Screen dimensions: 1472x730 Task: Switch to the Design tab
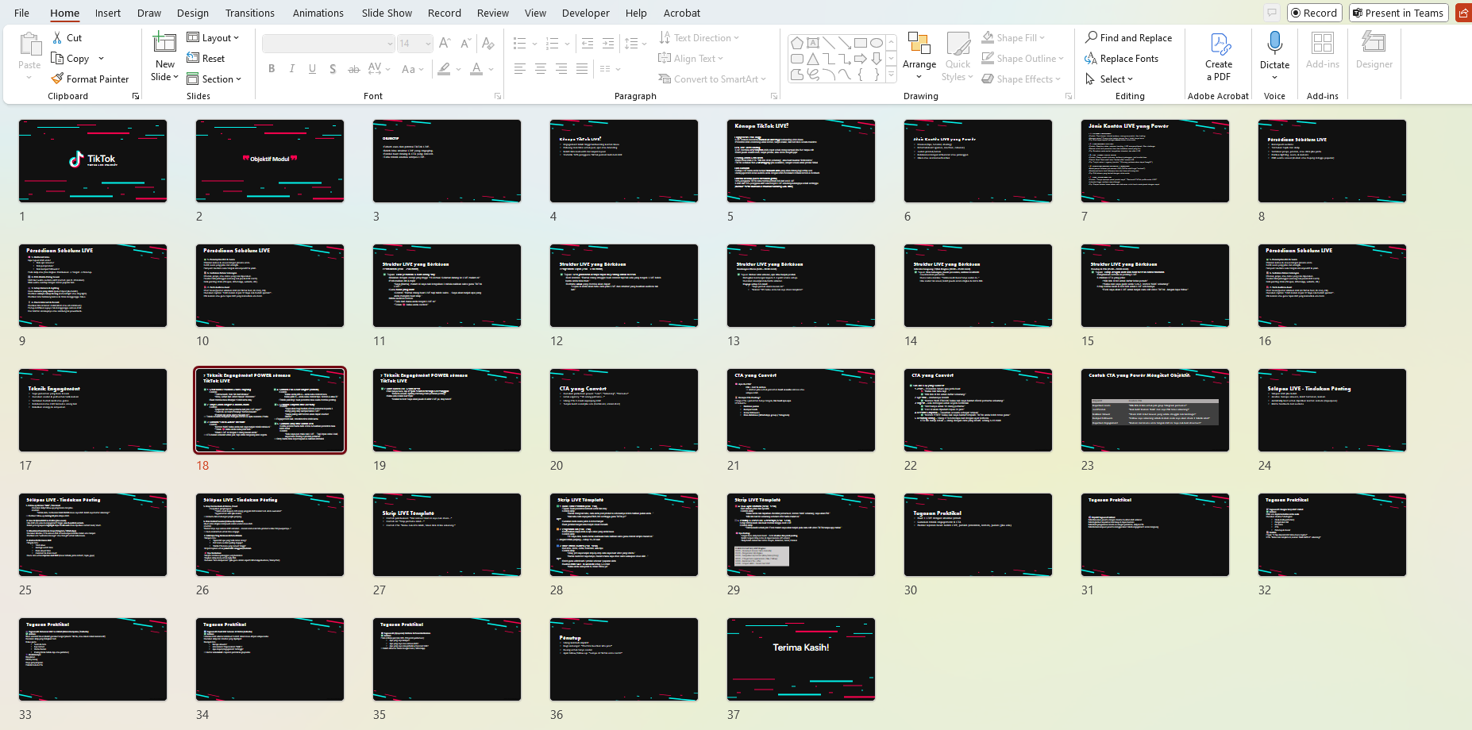coord(193,13)
